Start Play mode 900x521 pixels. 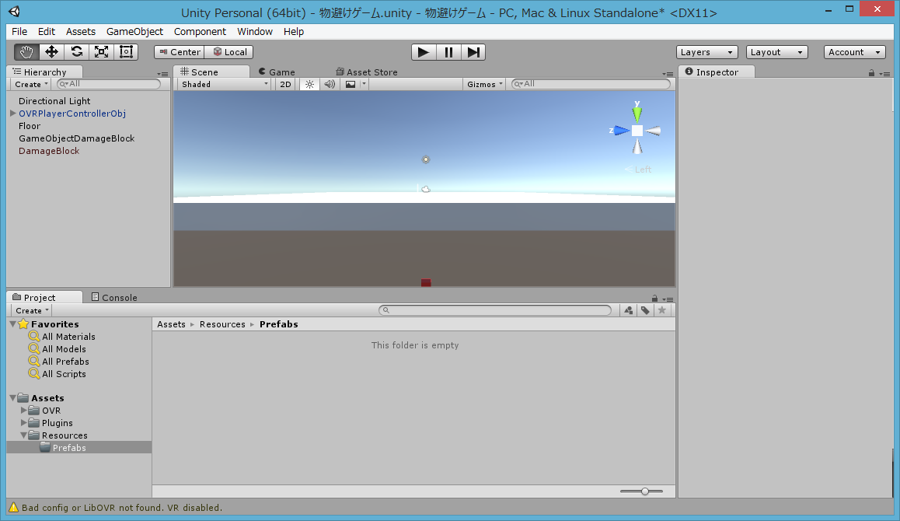click(424, 52)
